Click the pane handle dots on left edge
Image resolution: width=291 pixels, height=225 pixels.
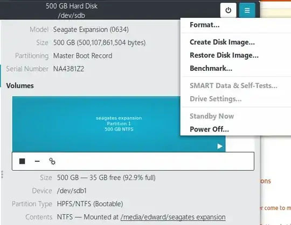pyautogui.click(x=2, y=175)
